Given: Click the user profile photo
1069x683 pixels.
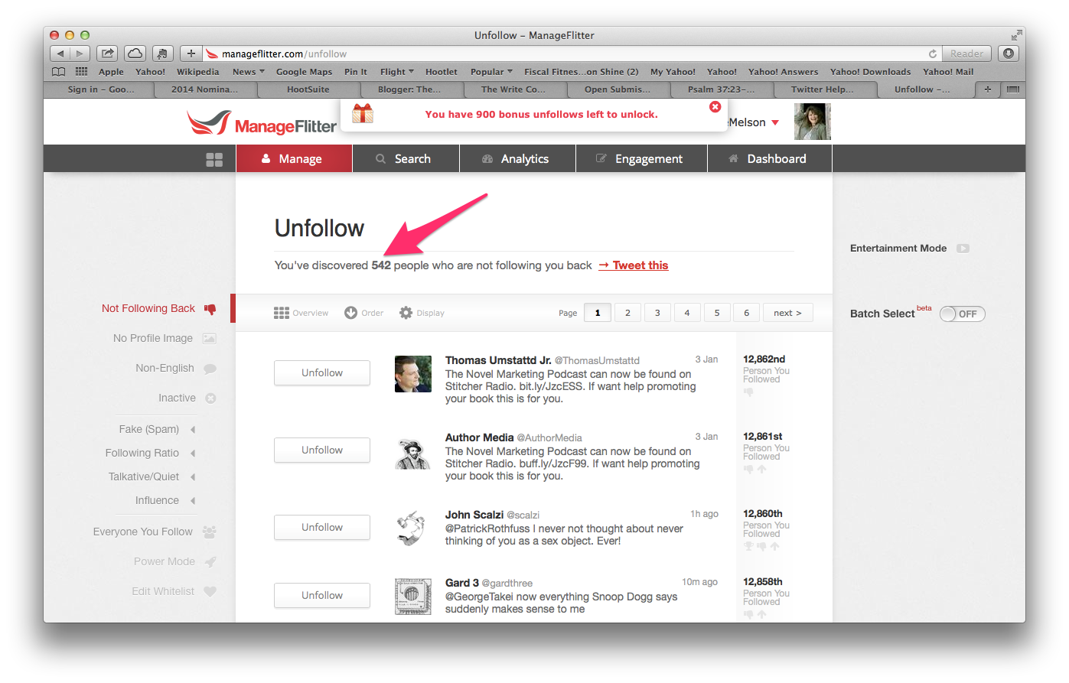Looking at the screenshot, I should [x=813, y=122].
